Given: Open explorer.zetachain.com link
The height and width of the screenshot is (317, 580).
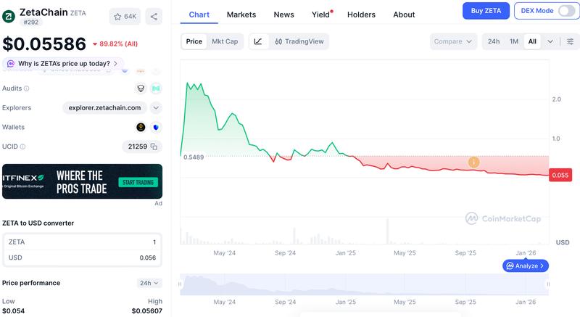Looking at the screenshot, I should coord(104,108).
